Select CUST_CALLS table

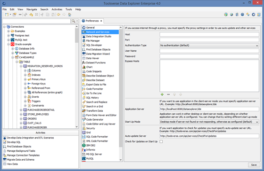(34, 123)
